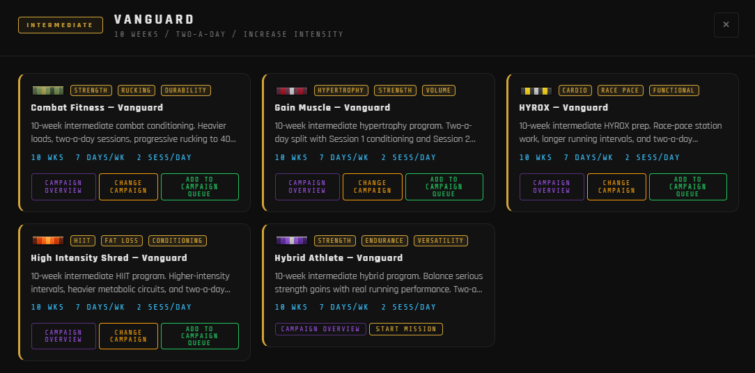The height and width of the screenshot is (373, 755).
Task: Click the ENDURANCE tag on Hybrid Athlete
Action: [384, 241]
